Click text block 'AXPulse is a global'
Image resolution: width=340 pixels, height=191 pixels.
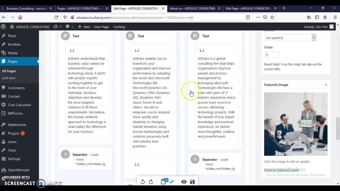click(x=216, y=97)
